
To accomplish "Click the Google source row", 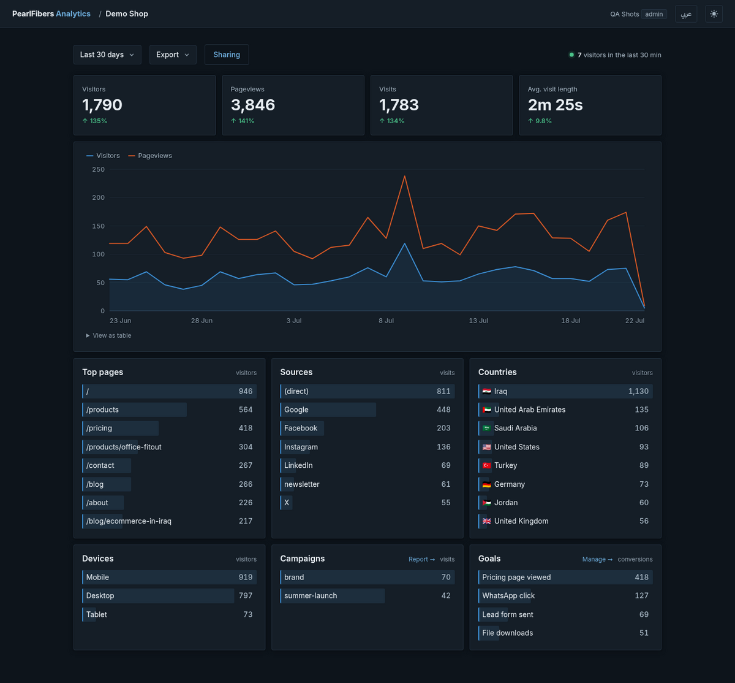I will click(x=367, y=410).
